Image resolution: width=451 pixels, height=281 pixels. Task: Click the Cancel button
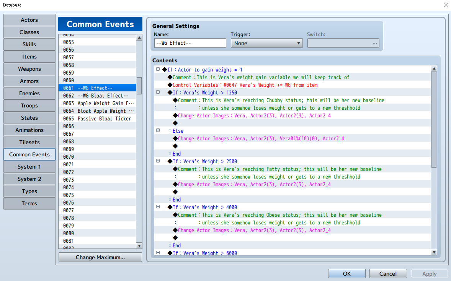(388, 273)
